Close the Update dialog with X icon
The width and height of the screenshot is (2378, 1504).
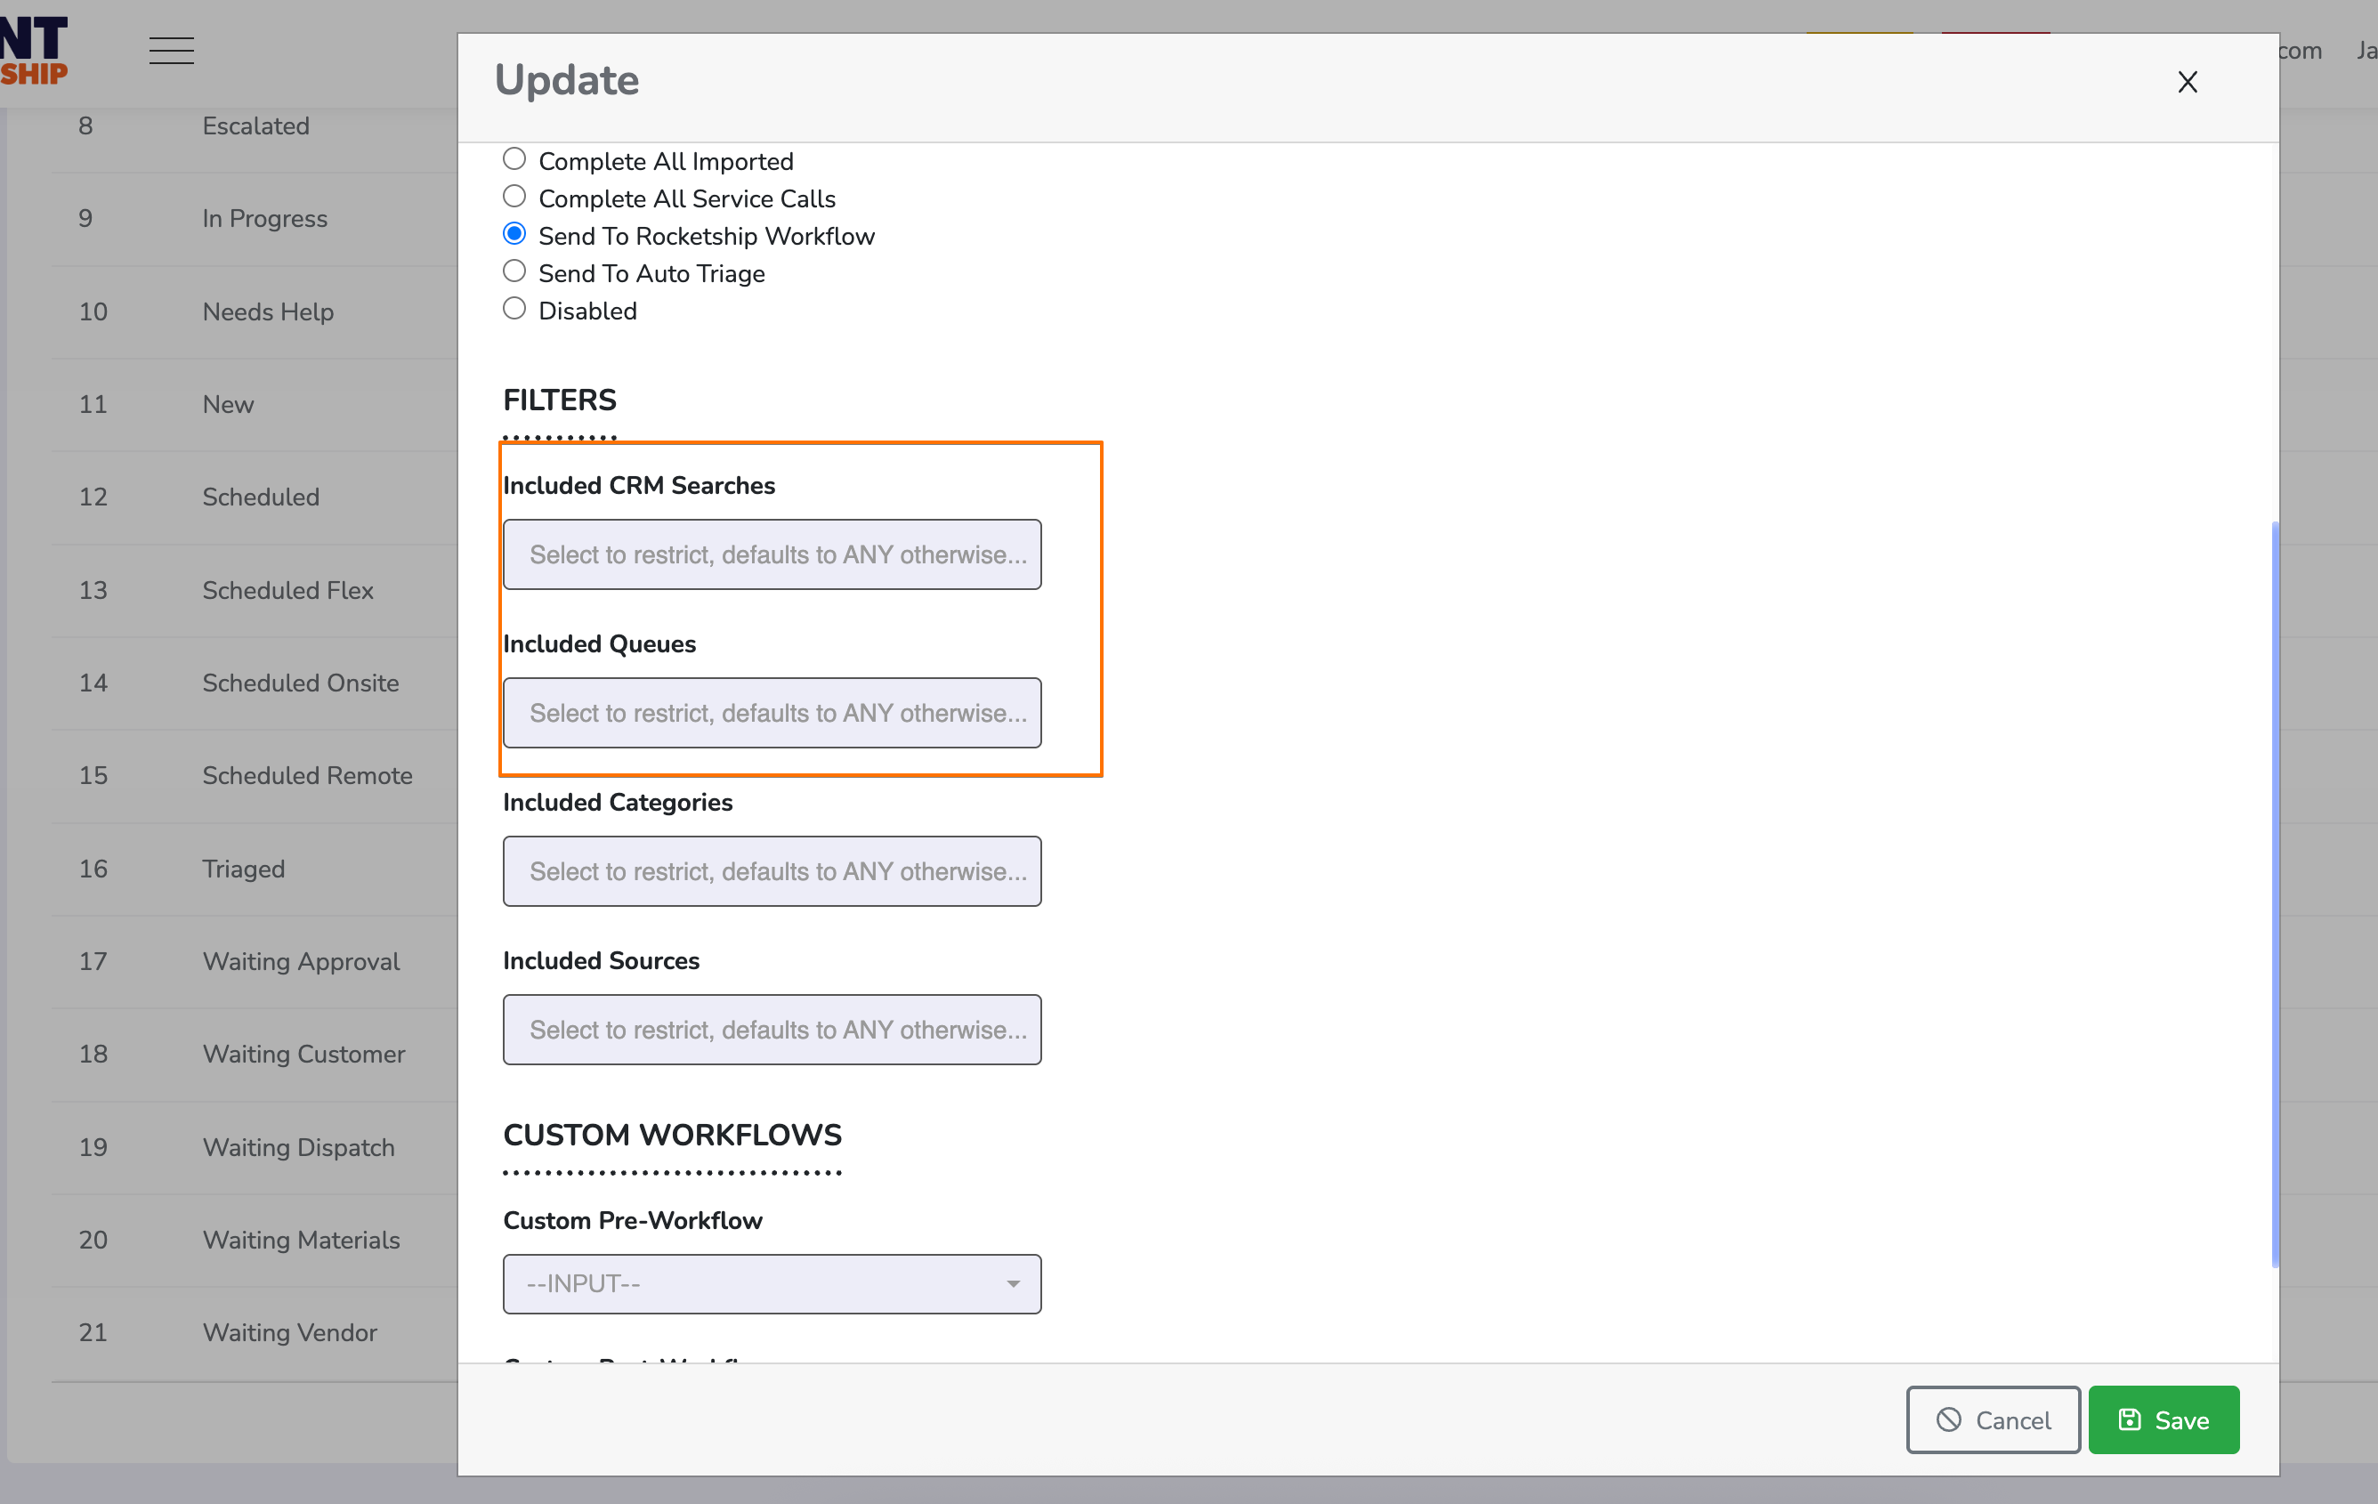point(2187,82)
